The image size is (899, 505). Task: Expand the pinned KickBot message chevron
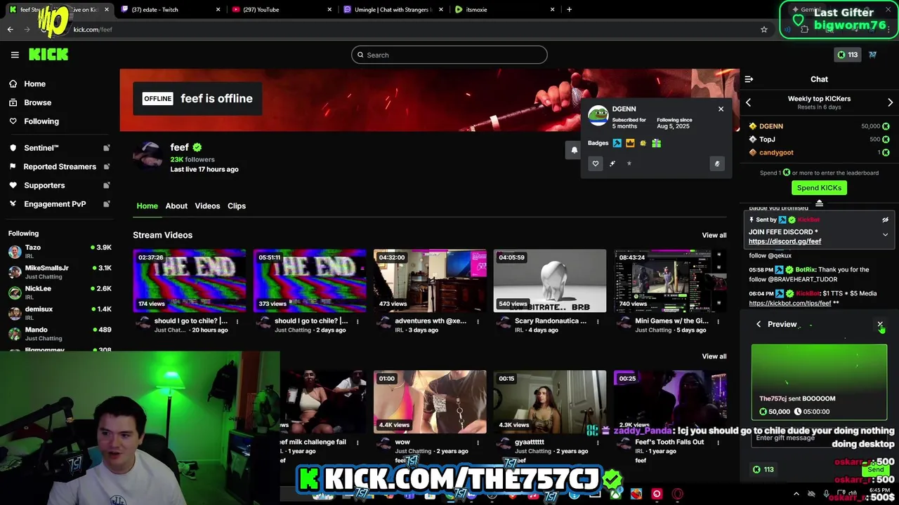click(885, 235)
